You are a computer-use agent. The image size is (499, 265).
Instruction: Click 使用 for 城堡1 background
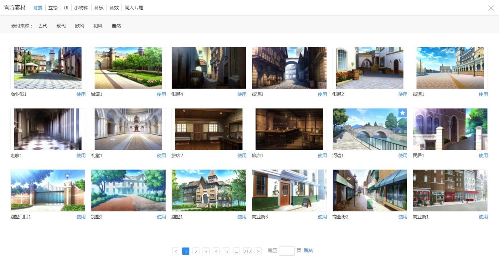[161, 94]
